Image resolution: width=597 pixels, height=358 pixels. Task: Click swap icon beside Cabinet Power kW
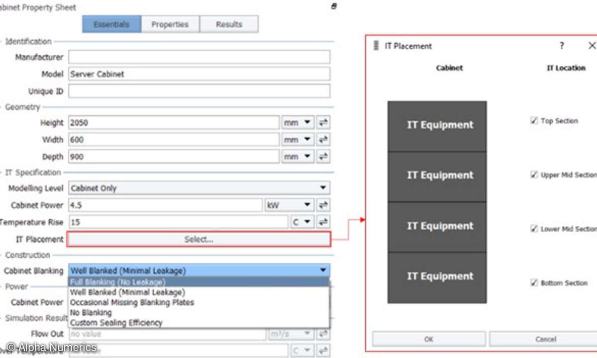[323, 205]
